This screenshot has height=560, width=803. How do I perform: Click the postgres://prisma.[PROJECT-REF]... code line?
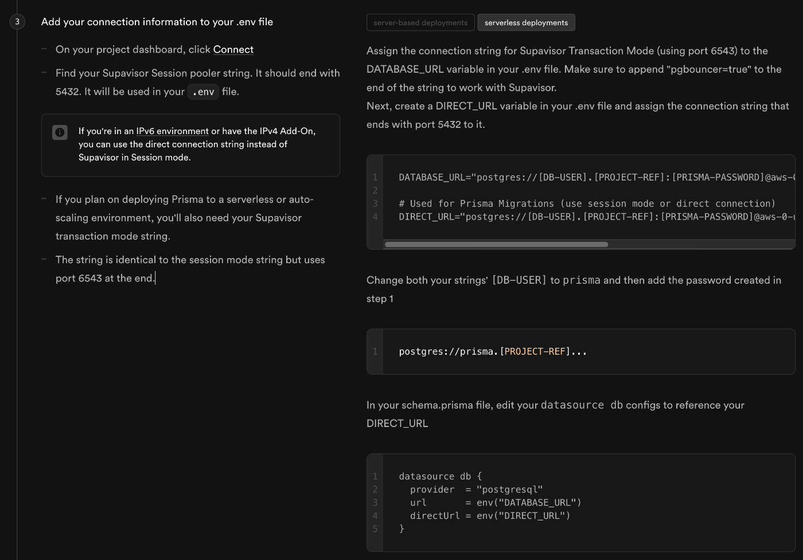493,351
